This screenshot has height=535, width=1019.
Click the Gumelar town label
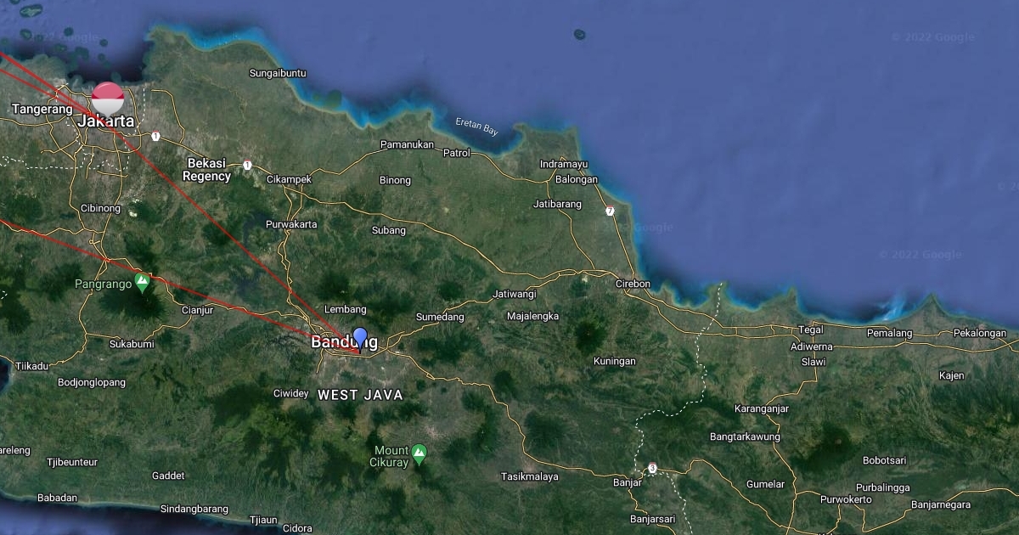[765, 484]
